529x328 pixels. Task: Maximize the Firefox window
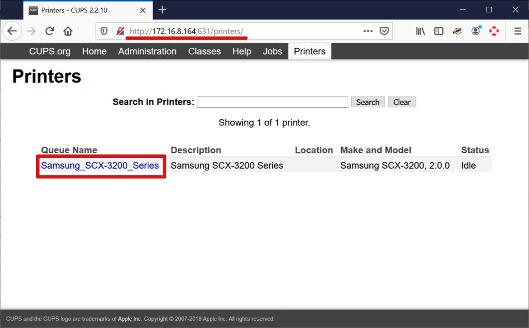pyautogui.click(x=489, y=9)
